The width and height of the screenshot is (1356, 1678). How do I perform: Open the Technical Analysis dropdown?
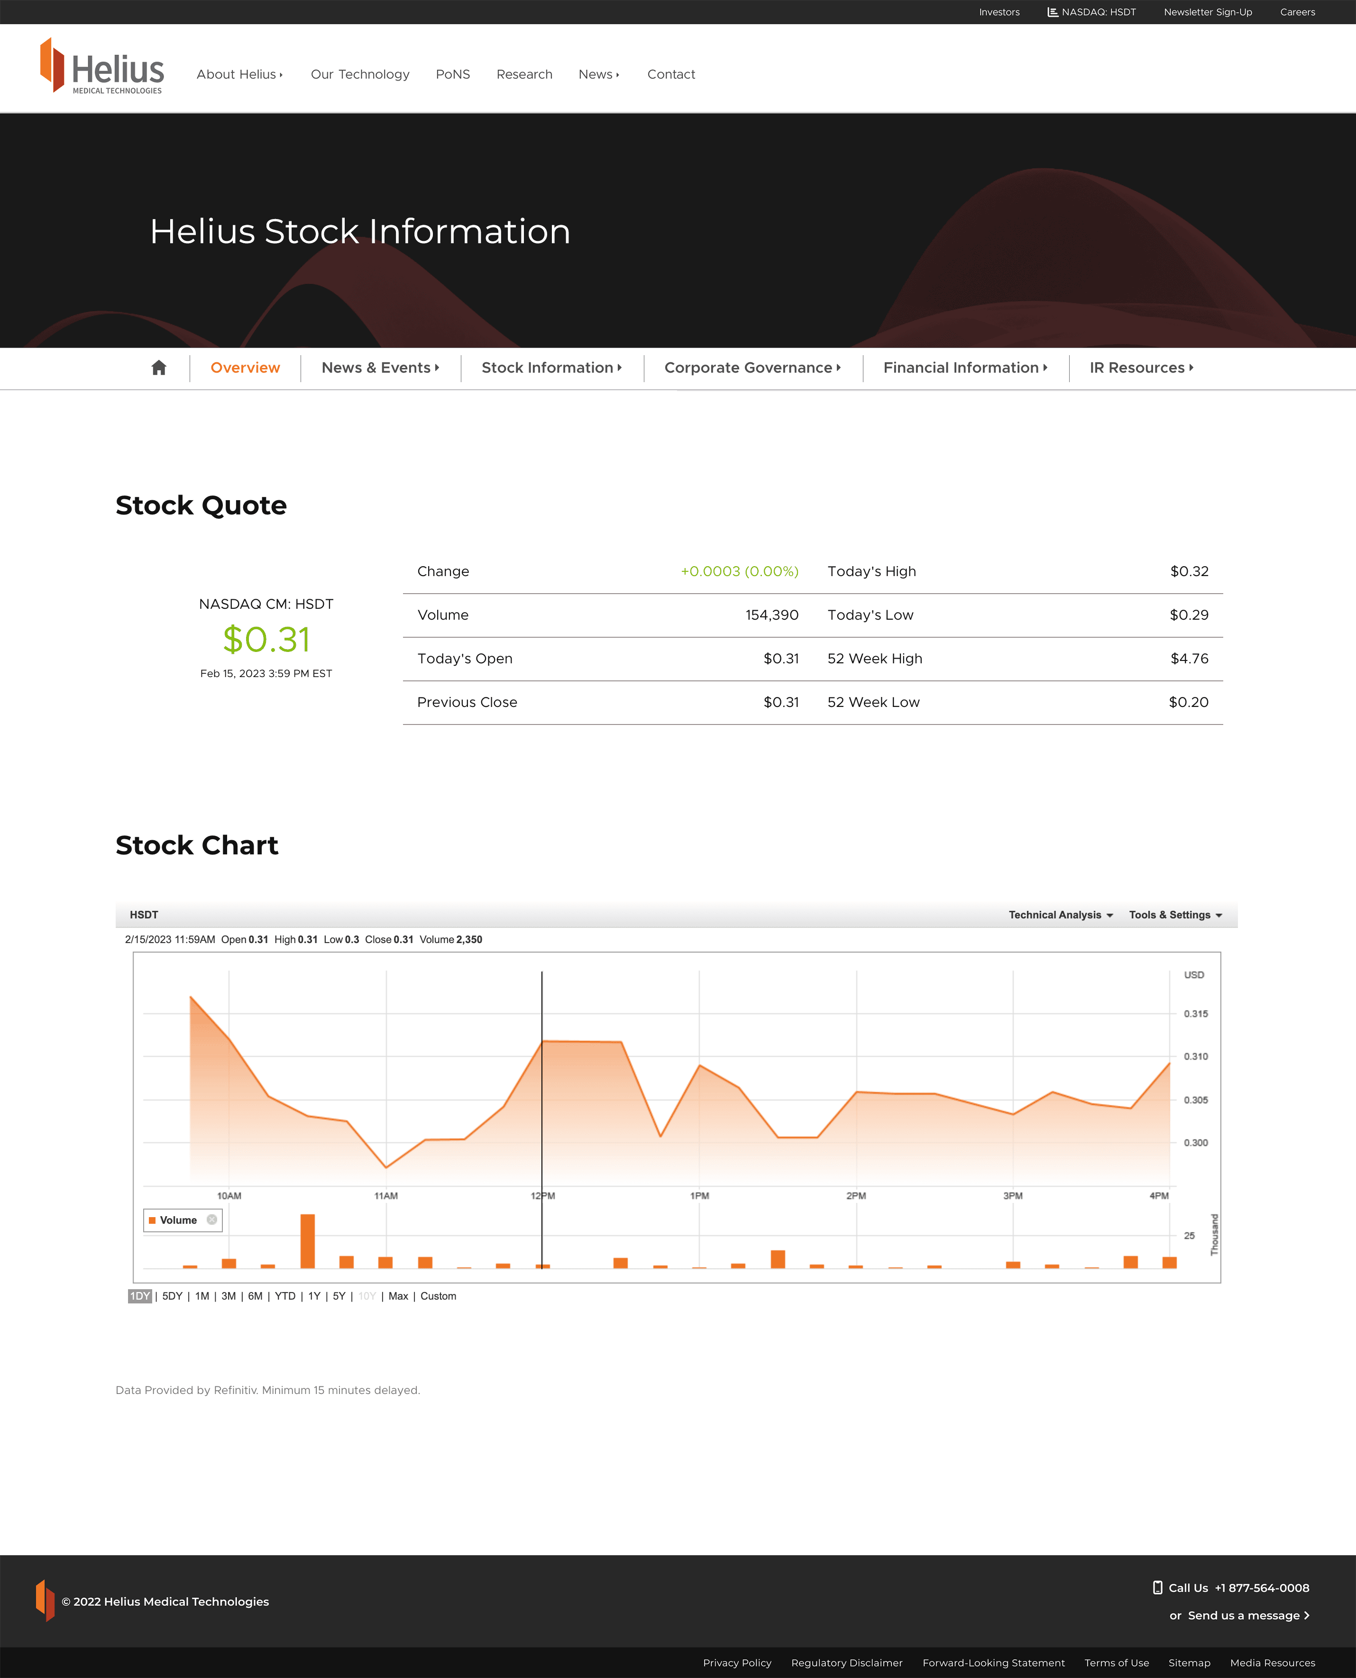(1060, 915)
